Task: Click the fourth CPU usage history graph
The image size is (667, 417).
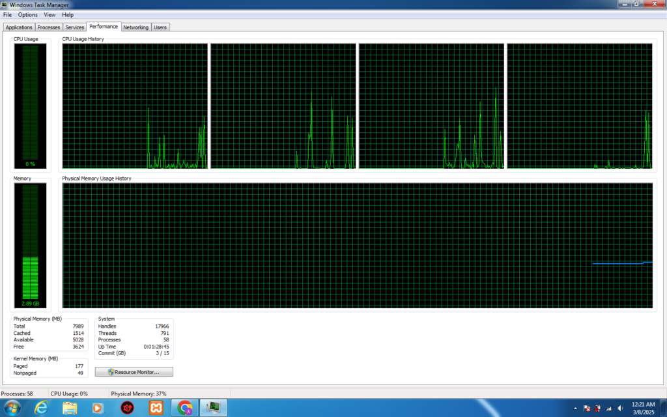Action: click(579, 106)
